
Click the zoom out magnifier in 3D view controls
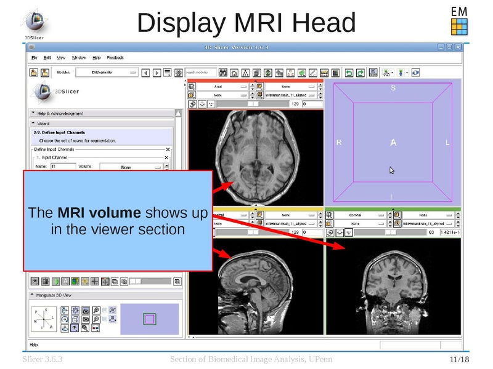97,319
